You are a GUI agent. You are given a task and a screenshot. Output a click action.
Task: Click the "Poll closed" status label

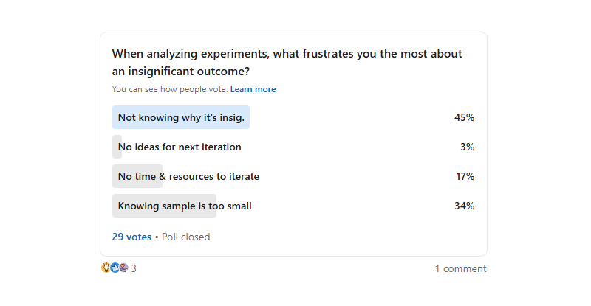click(185, 237)
